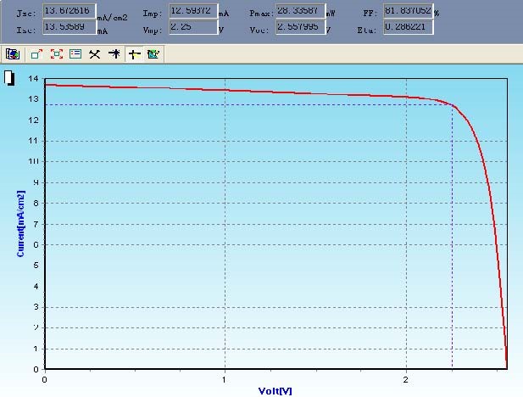Screen dimensions: 523x397
Task: Click the Jsc value field
Action: [69, 12]
